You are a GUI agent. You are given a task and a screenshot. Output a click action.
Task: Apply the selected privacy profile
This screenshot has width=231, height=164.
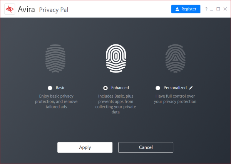pos(85,147)
